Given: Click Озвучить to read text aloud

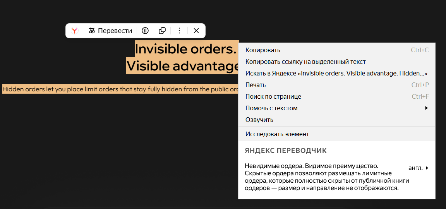Looking at the screenshot, I should point(259,120).
